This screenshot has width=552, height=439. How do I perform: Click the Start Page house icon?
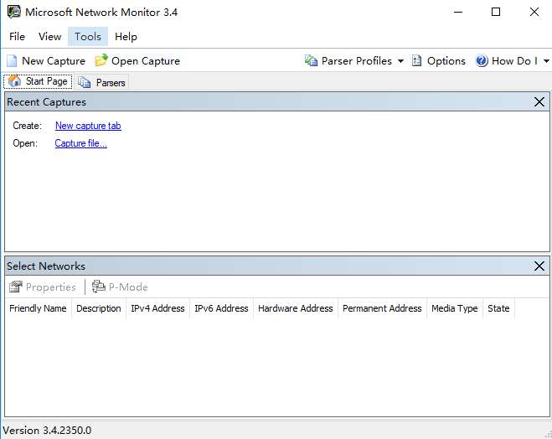(x=15, y=81)
